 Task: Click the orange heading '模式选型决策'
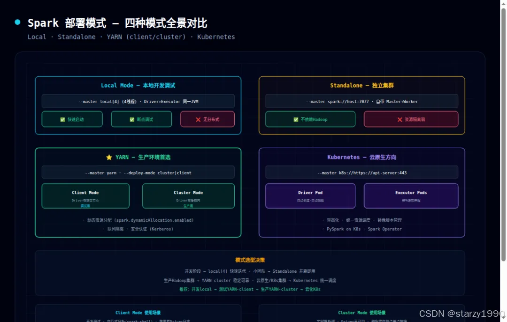pos(250,260)
